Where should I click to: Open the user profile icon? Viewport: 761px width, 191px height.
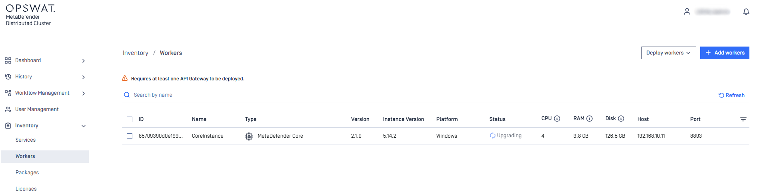click(x=687, y=12)
